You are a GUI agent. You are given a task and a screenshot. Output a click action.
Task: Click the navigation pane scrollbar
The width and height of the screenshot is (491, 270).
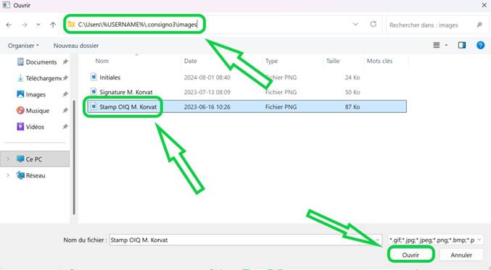[x=74, y=157]
